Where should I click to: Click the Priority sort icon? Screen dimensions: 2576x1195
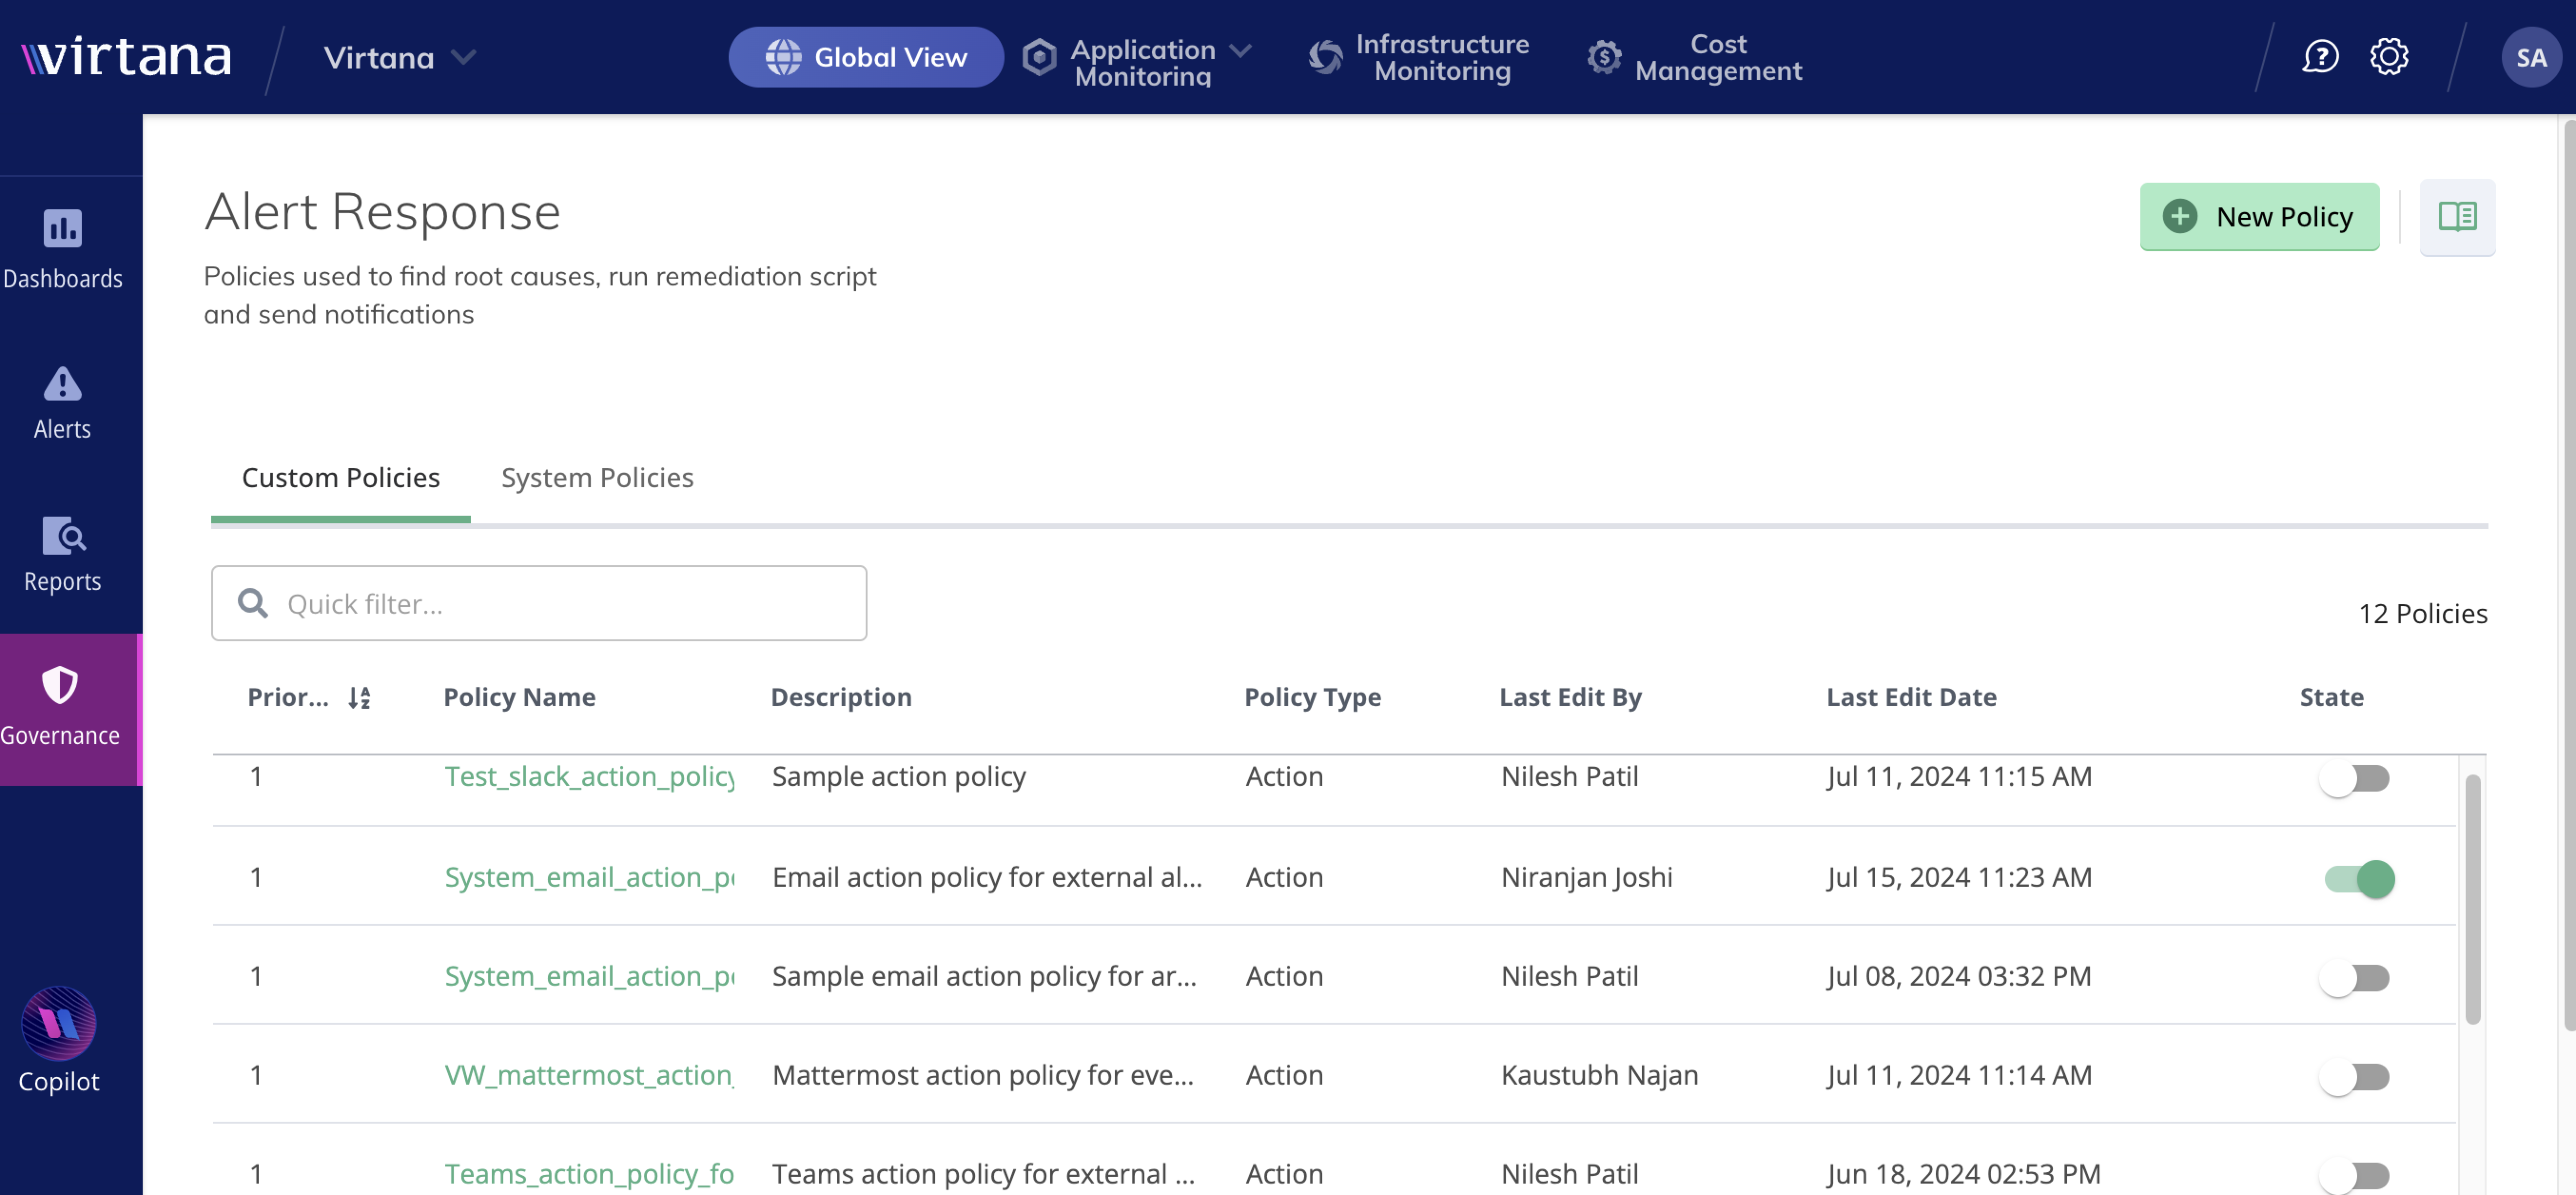[x=359, y=698]
